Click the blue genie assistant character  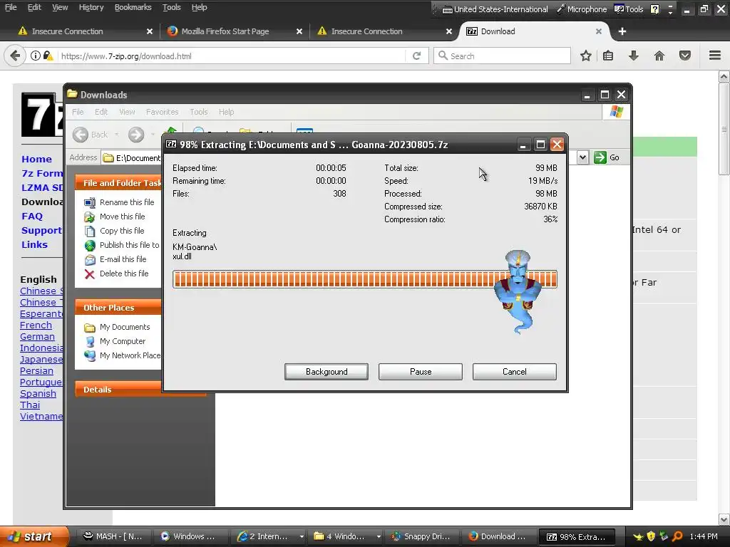tap(518, 291)
